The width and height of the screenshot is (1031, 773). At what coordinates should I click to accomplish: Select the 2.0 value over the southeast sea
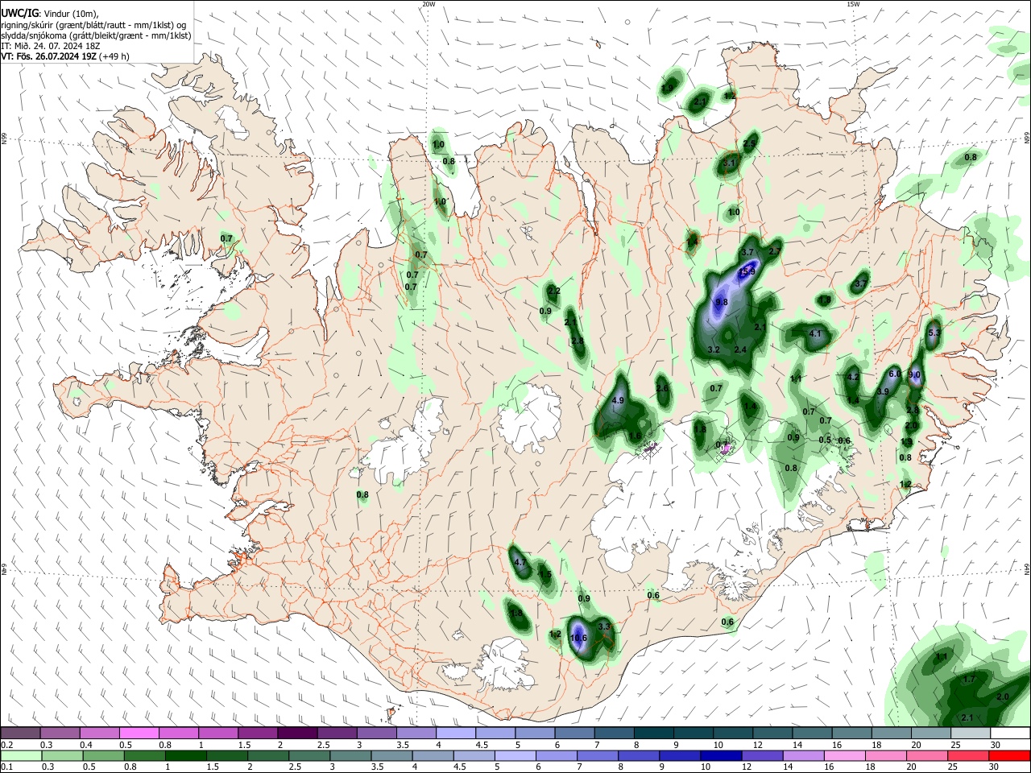pos(1003,697)
